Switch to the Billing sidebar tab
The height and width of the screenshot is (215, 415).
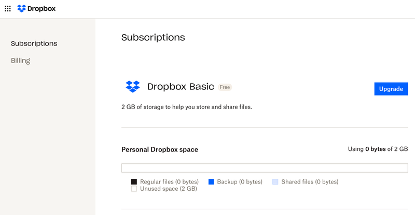(x=21, y=60)
